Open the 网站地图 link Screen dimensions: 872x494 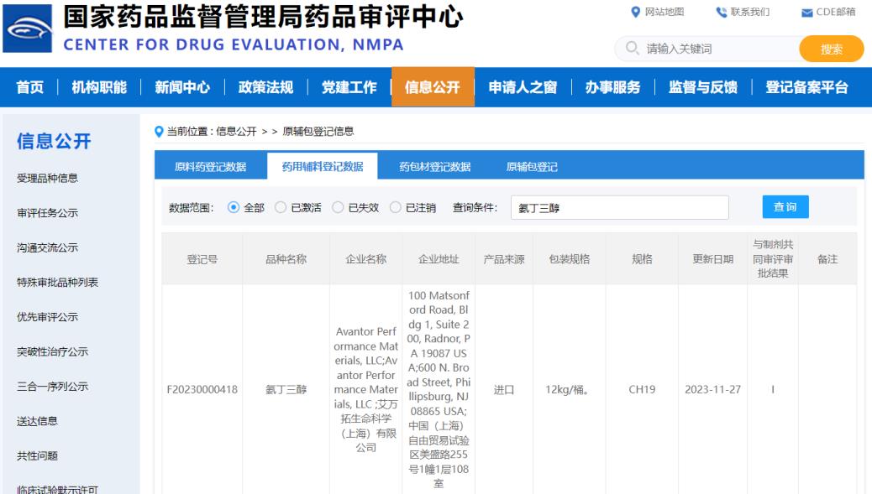(664, 12)
